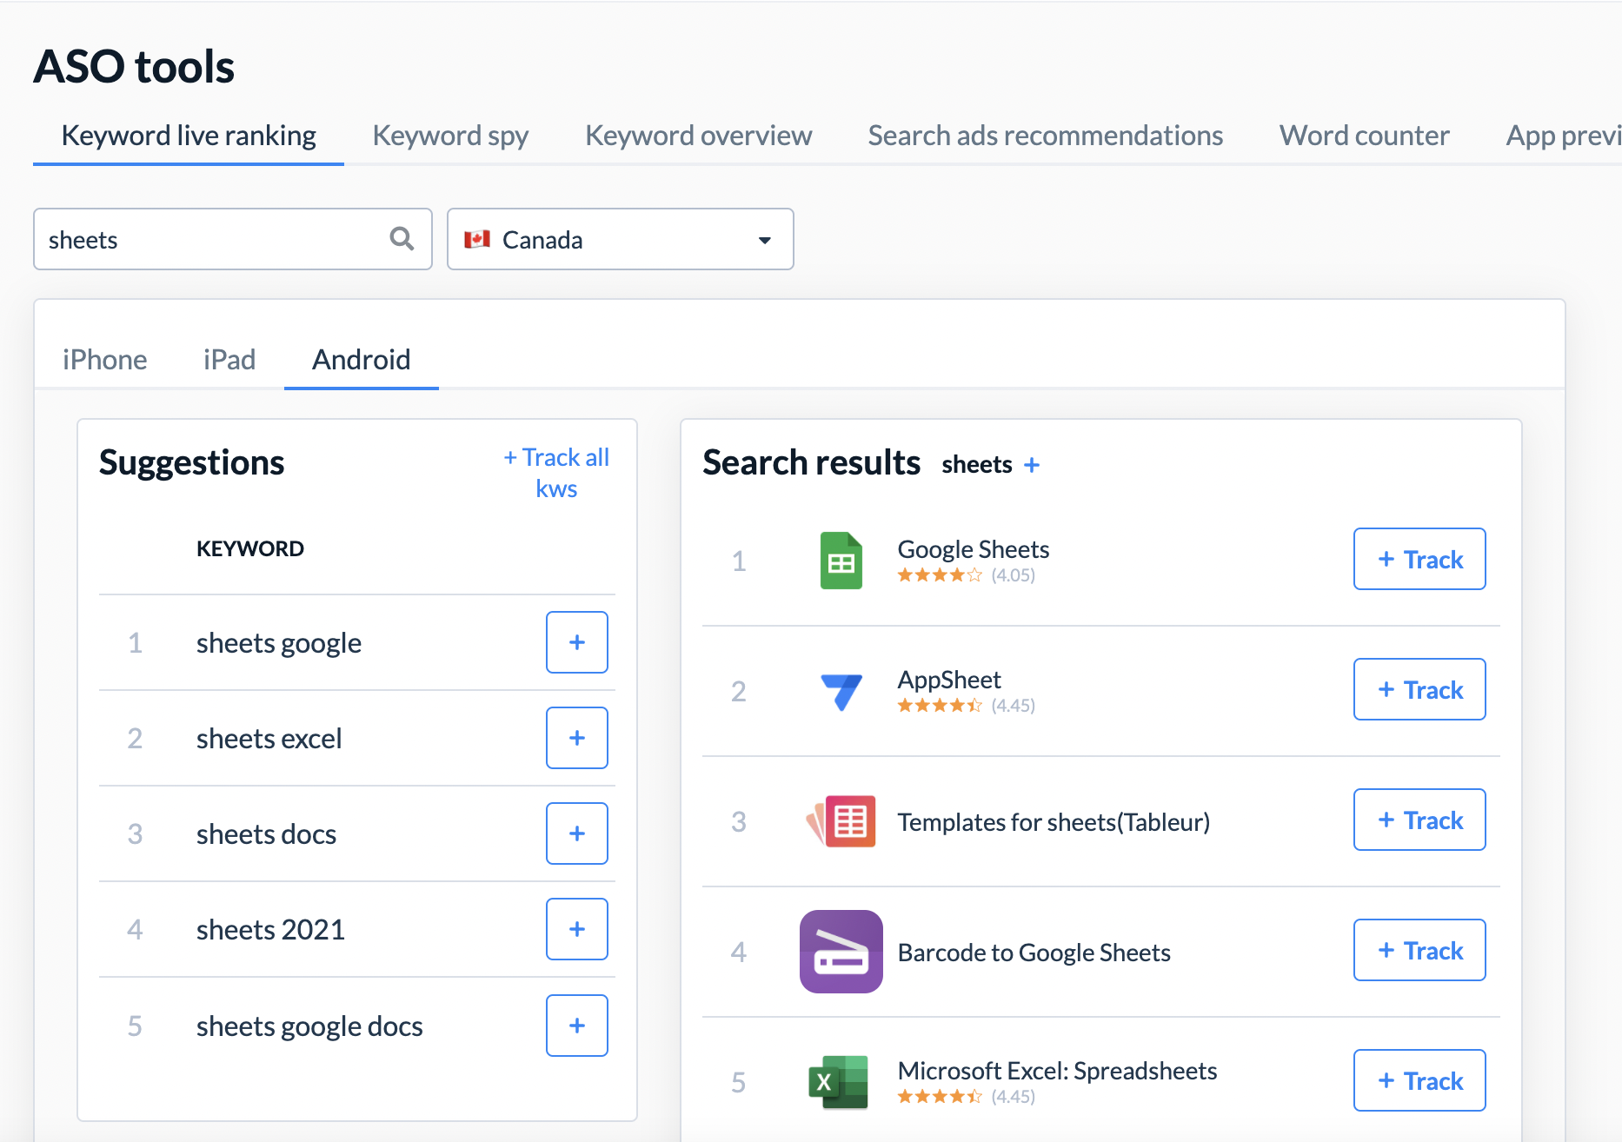Viewport: 1622px width, 1142px height.
Task: Click the Google Sheets app name
Action: point(974,549)
